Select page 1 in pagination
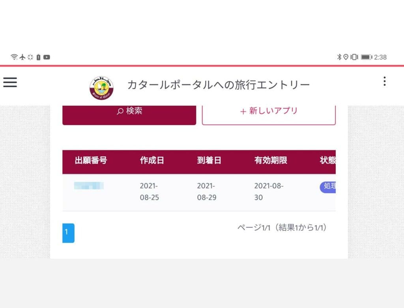404x308 pixels. (68, 233)
